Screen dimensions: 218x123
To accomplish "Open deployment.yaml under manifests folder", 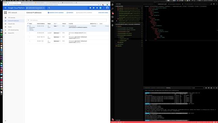I will pyautogui.click(x=124, y=39).
